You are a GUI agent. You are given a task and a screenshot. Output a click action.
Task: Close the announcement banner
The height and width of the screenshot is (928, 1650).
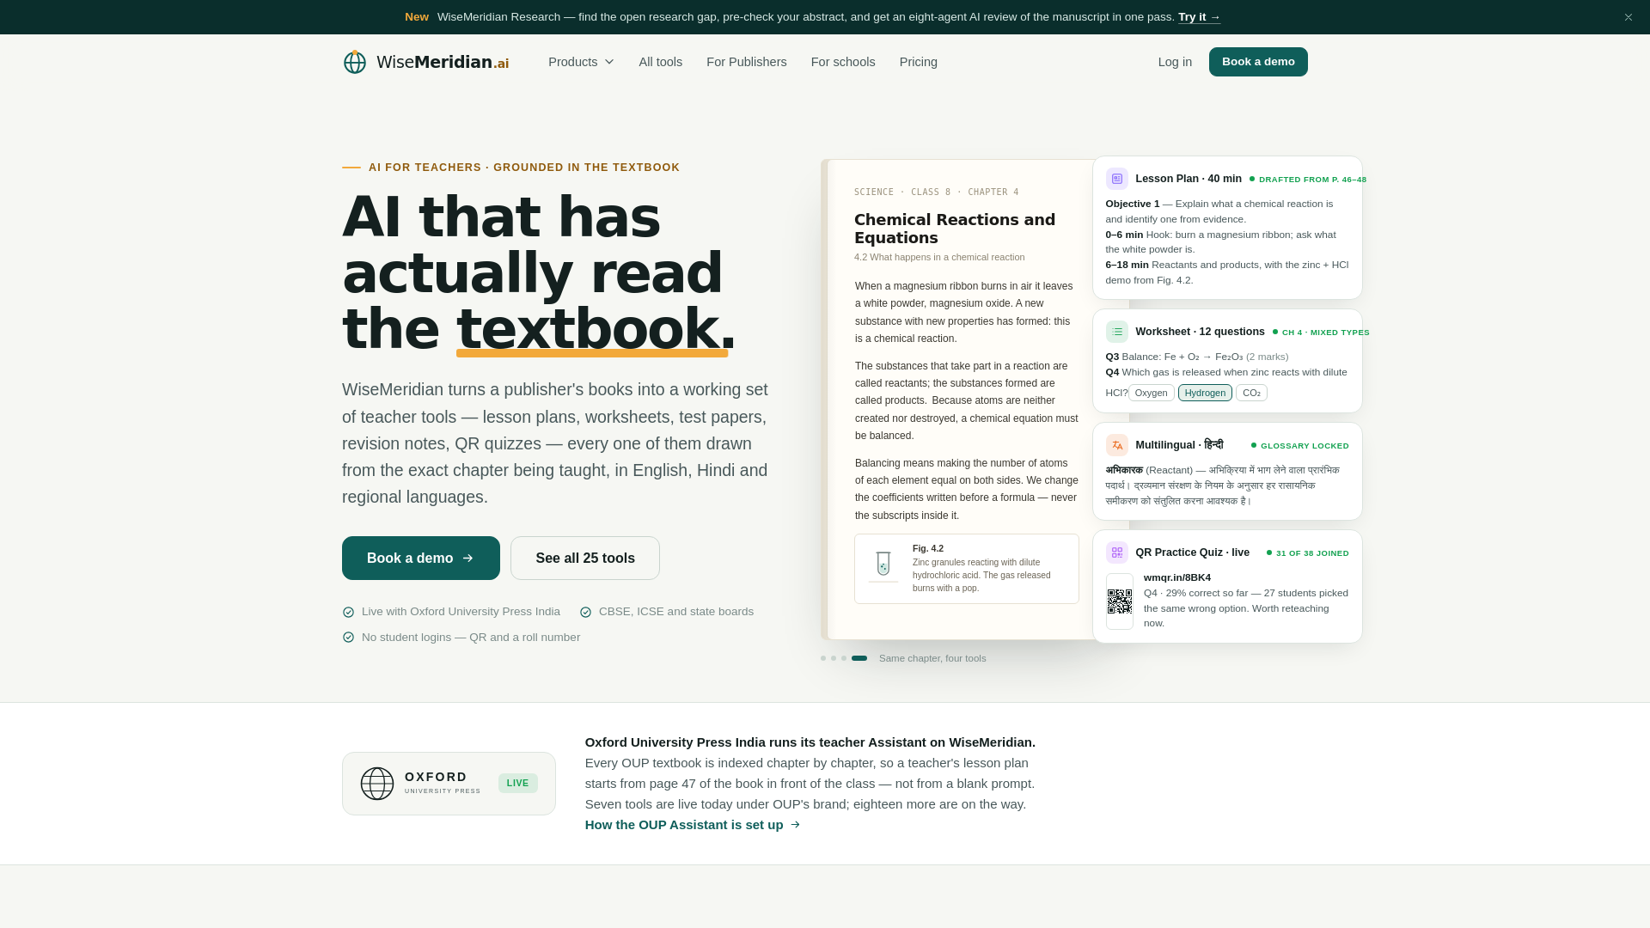(1628, 17)
